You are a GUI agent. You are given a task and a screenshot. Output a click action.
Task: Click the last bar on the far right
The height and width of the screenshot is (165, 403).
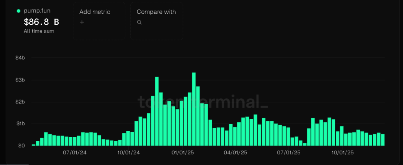tap(383, 140)
